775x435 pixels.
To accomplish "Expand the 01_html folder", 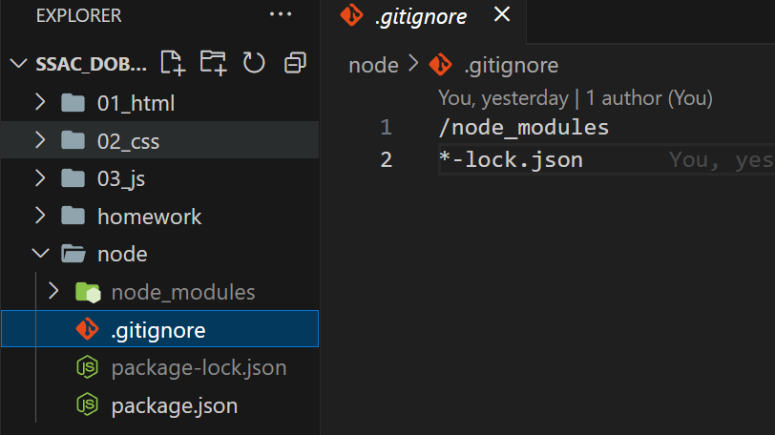I will coord(40,103).
